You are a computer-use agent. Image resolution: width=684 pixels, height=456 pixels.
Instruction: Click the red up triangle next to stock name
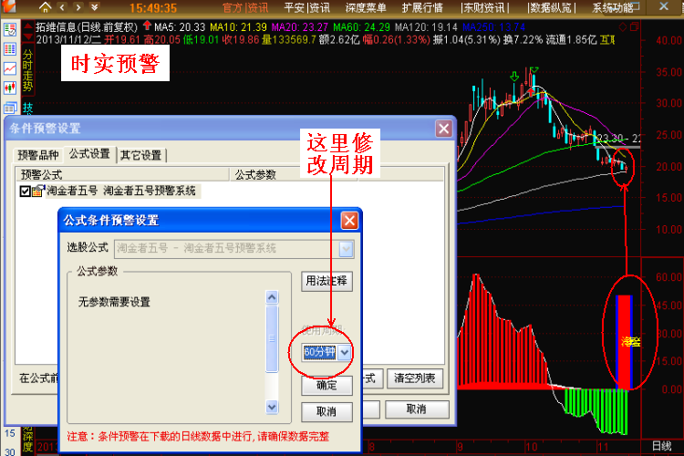pyautogui.click(x=27, y=26)
